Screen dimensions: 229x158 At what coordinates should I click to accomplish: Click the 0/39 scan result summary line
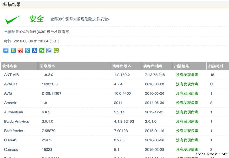(x=37, y=32)
